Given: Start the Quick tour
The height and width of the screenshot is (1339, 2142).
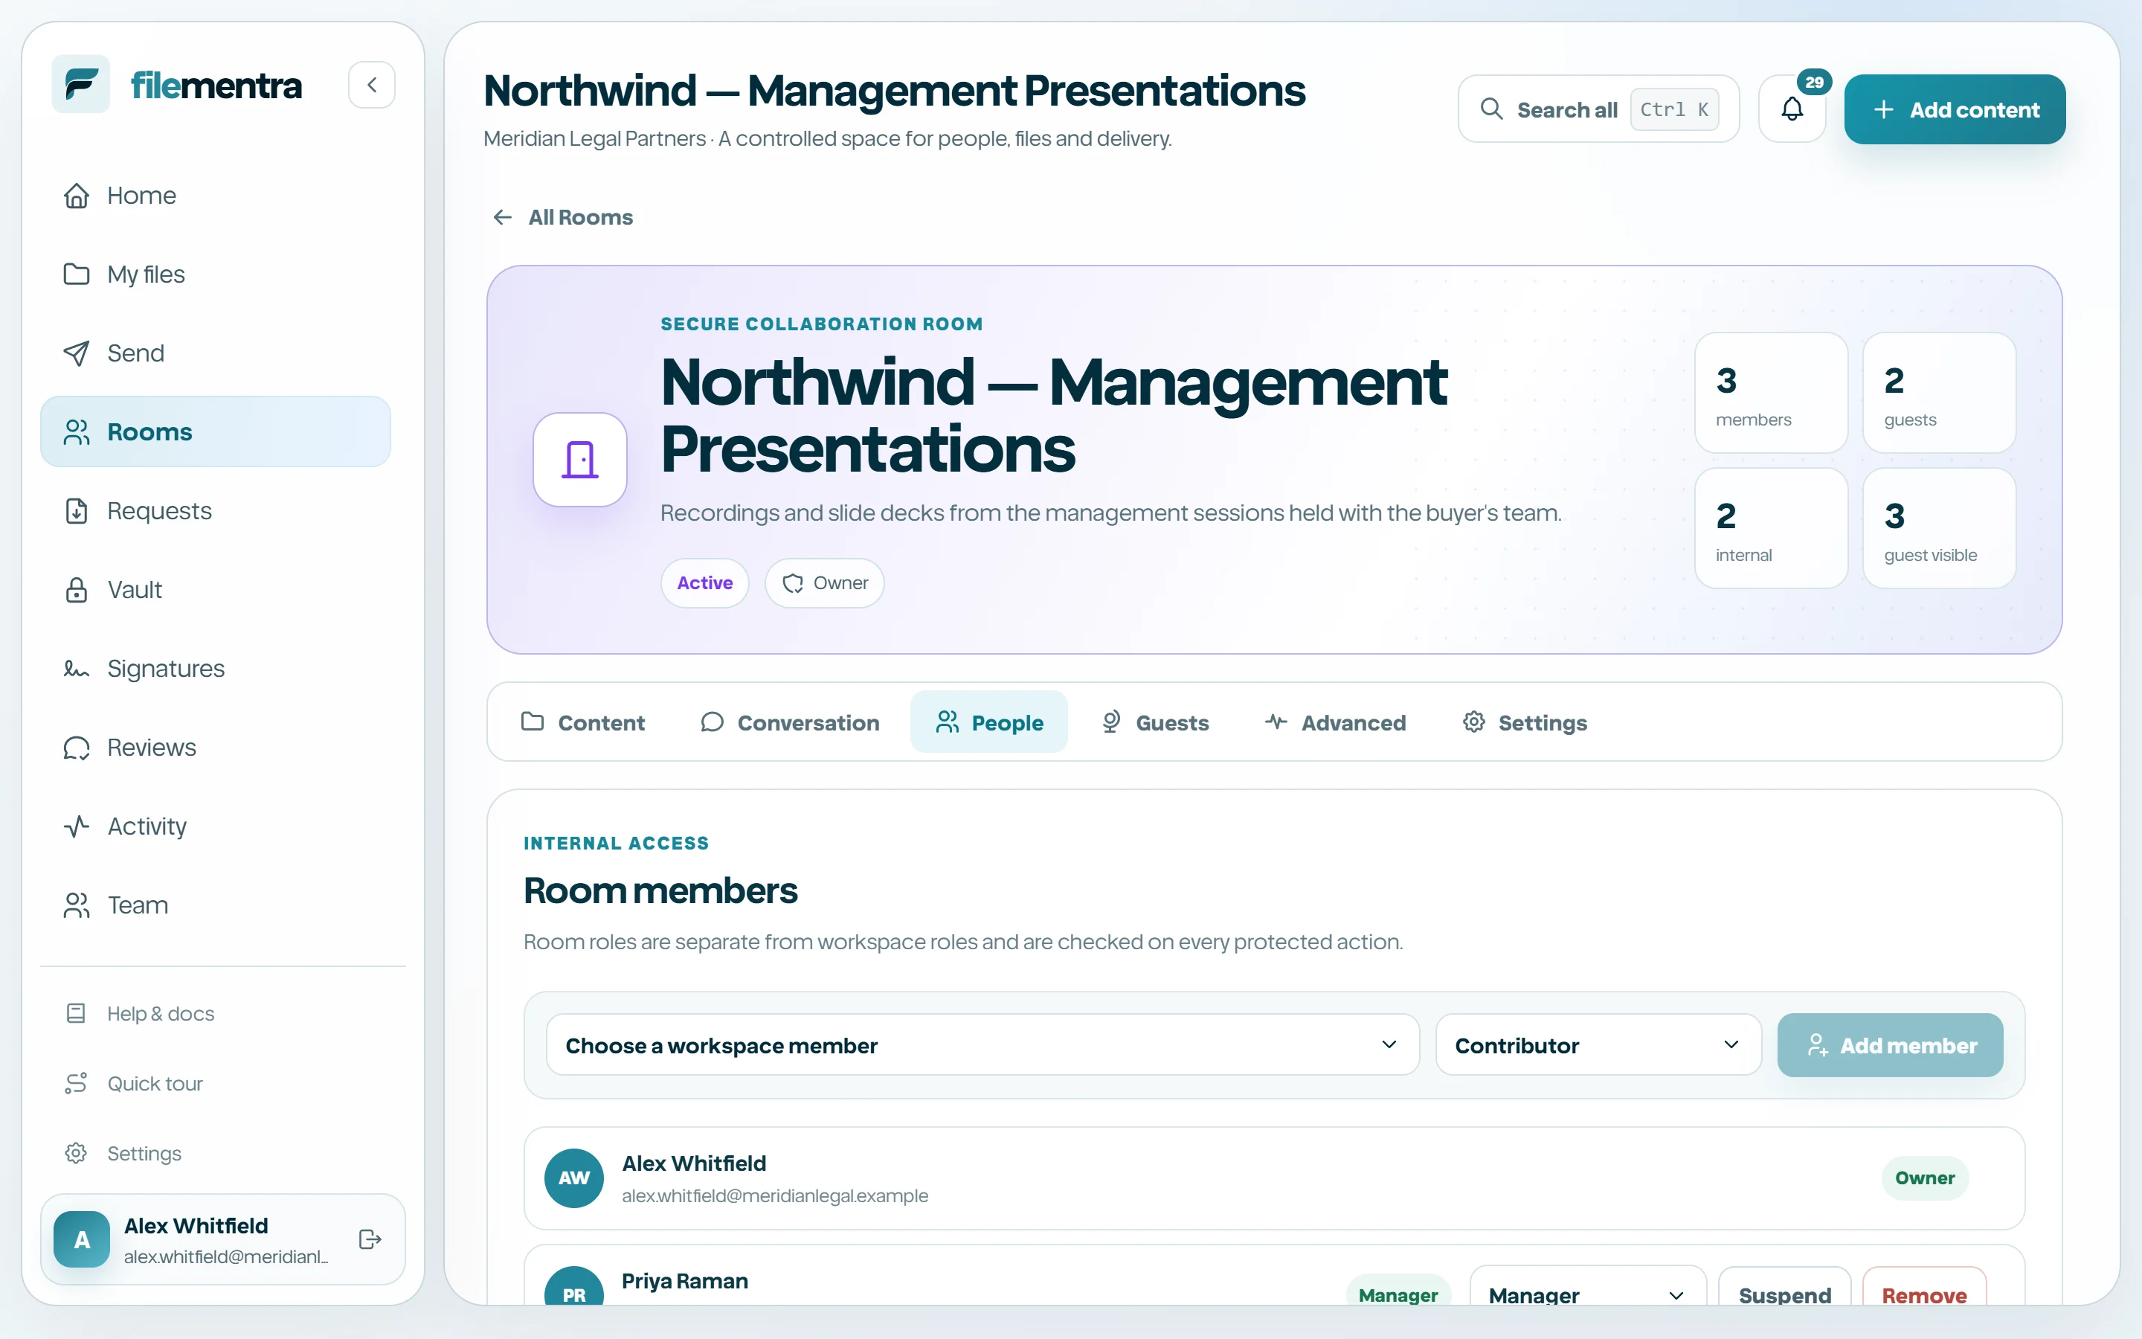Looking at the screenshot, I should (x=215, y=1083).
